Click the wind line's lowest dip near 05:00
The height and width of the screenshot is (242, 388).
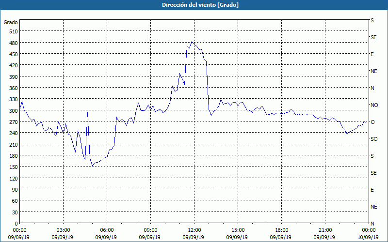pyautogui.click(x=93, y=166)
